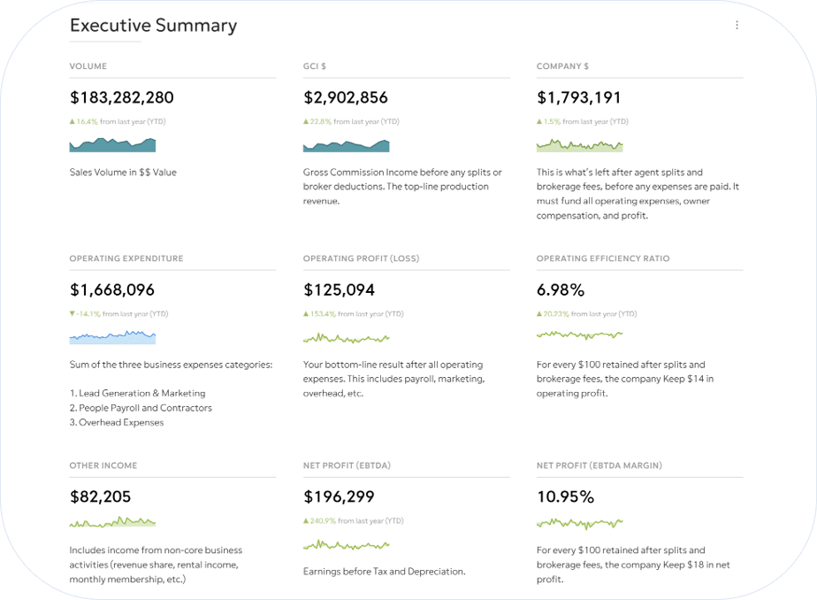Open the Executive Summary options kebab menu

[x=737, y=25]
